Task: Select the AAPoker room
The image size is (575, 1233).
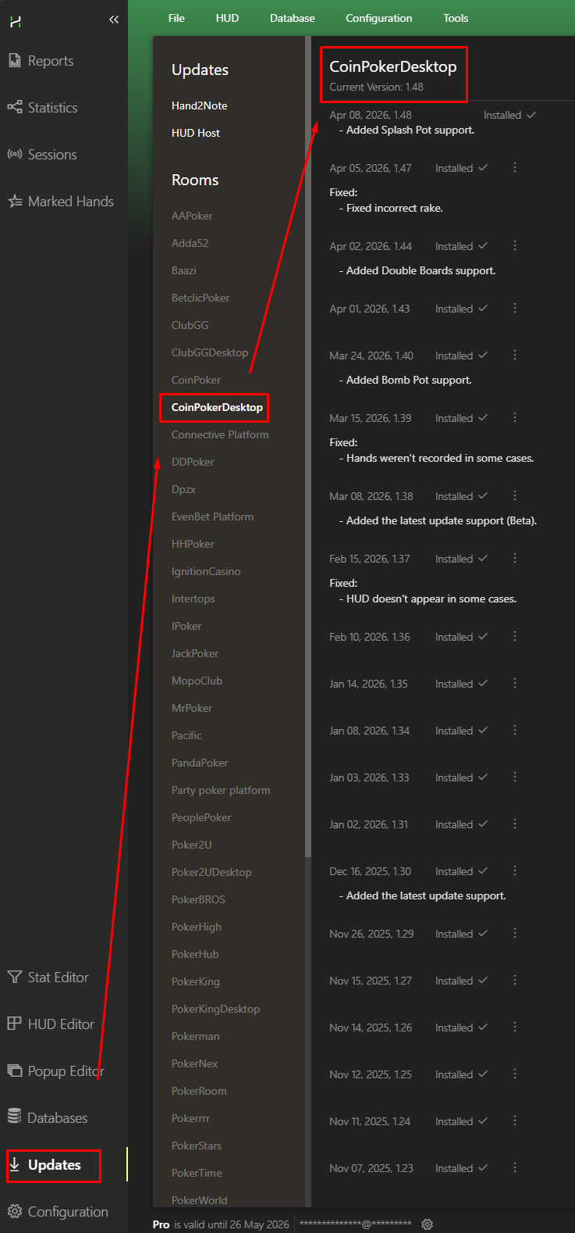Action: pyautogui.click(x=192, y=216)
